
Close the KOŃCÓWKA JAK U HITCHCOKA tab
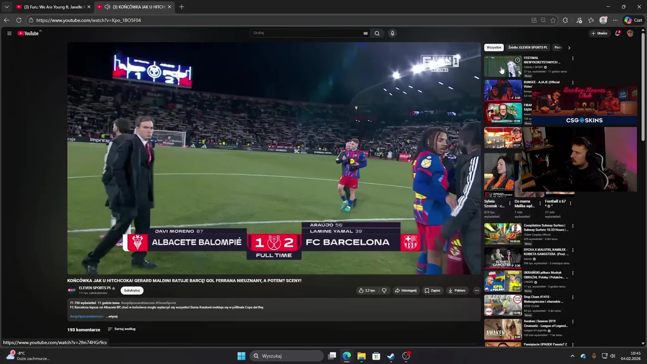click(169, 7)
